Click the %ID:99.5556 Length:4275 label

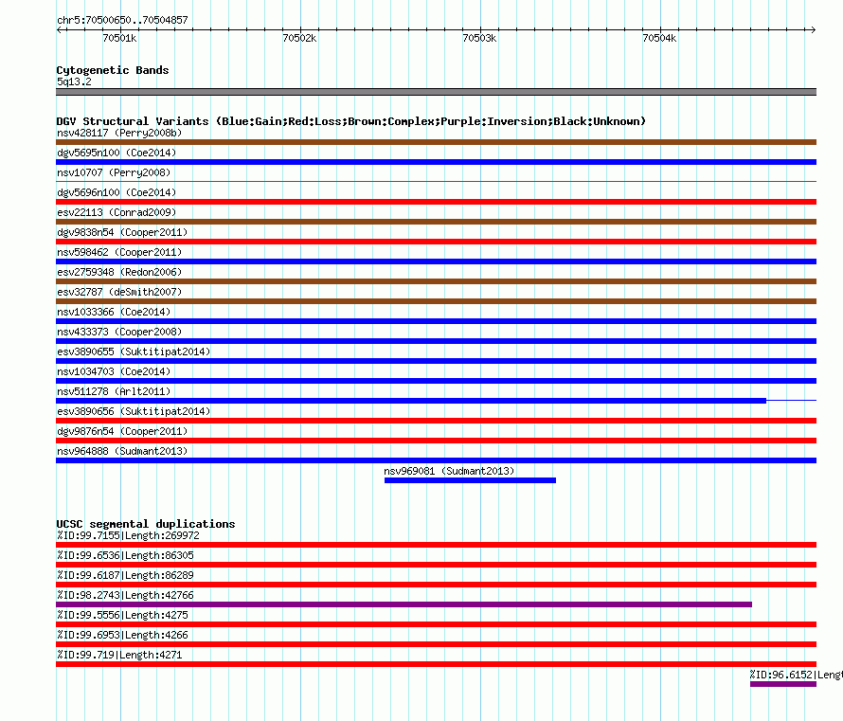pos(122,615)
